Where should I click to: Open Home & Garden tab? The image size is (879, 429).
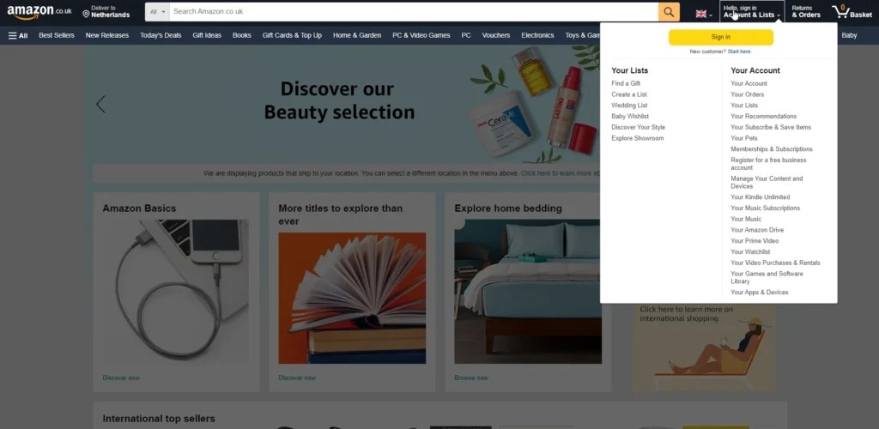(357, 35)
